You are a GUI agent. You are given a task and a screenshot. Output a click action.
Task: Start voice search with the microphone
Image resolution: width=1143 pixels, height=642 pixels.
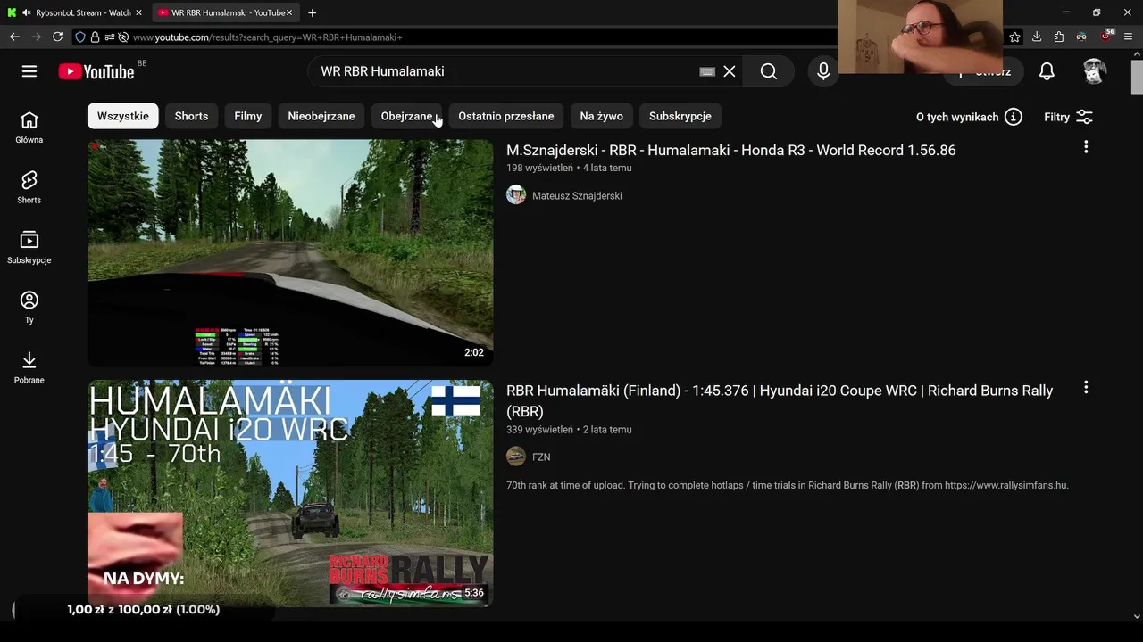[x=823, y=71]
